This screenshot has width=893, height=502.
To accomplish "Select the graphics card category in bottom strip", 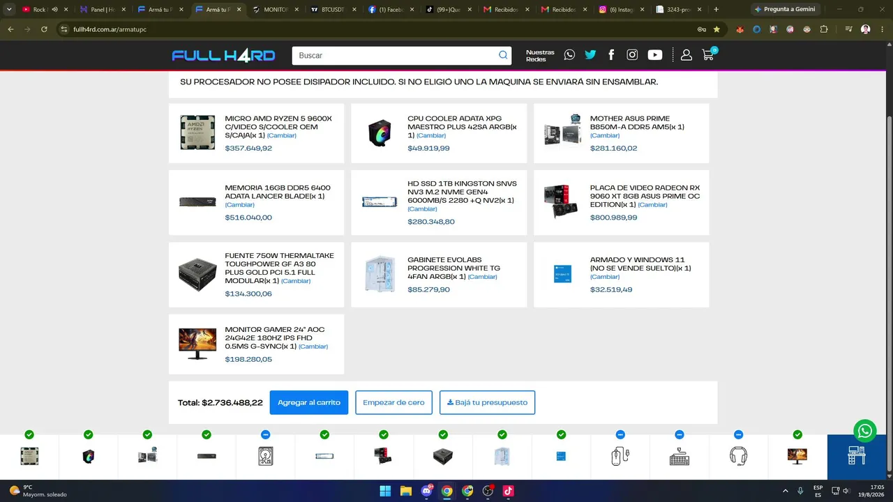I will 384,456.
